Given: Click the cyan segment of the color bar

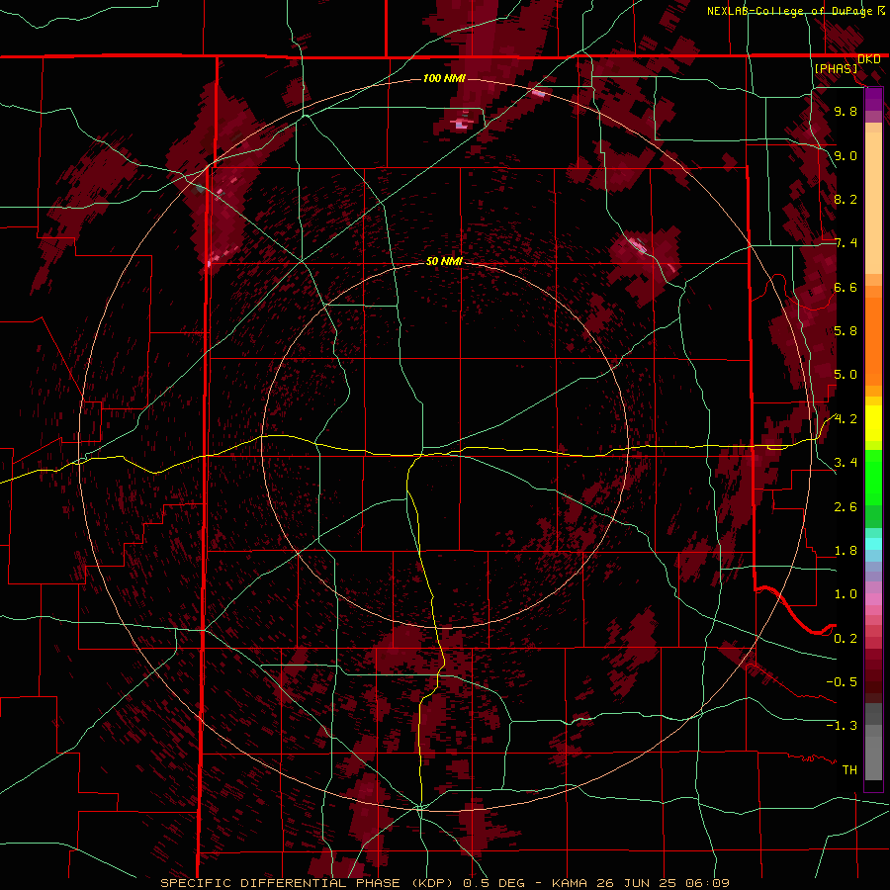Looking at the screenshot, I should [x=873, y=543].
